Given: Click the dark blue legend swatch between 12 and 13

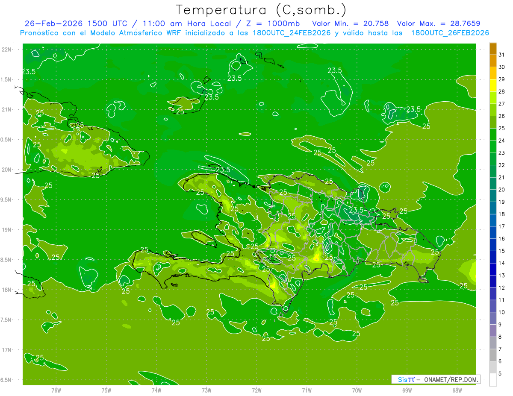Looking at the screenshot, I should 493,282.
